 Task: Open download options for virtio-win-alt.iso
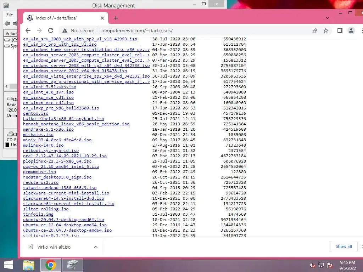click(x=96, y=247)
